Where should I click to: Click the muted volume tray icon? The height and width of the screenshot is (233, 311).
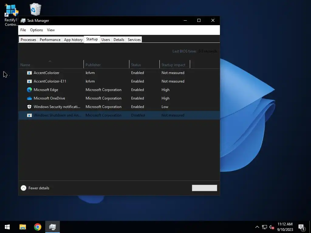click(x=272, y=227)
